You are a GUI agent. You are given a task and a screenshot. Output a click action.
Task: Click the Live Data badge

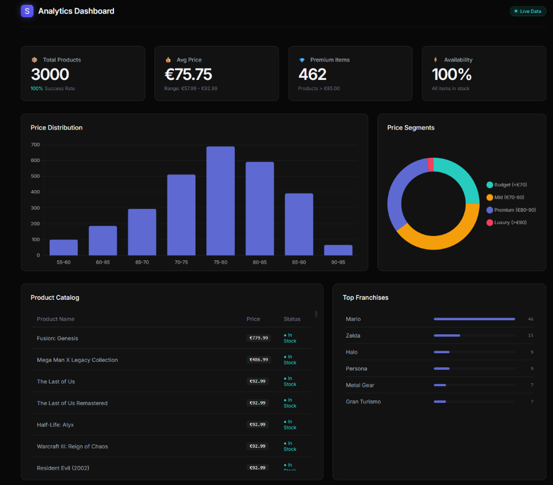coord(528,11)
